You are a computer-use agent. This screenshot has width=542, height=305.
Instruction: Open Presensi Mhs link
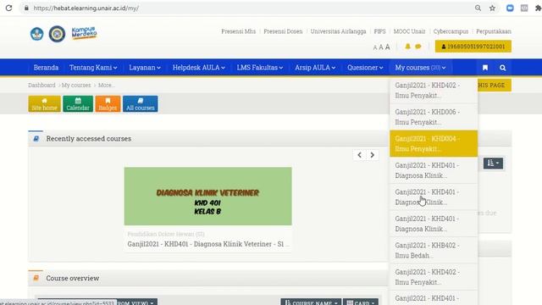coord(239,31)
